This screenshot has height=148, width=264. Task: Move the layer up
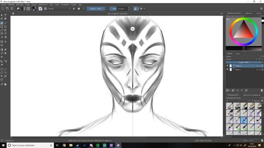point(242,90)
